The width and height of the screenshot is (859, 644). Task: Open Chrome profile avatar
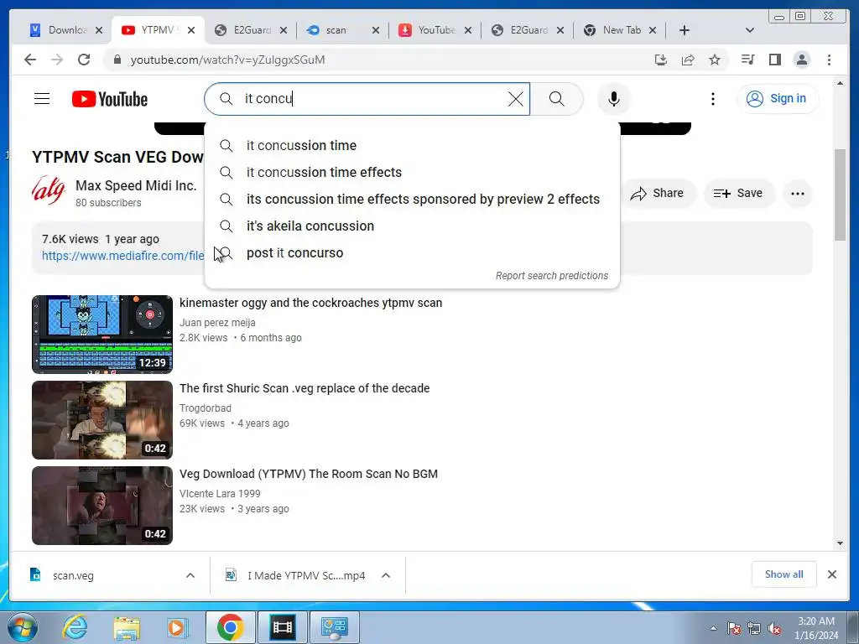click(801, 60)
